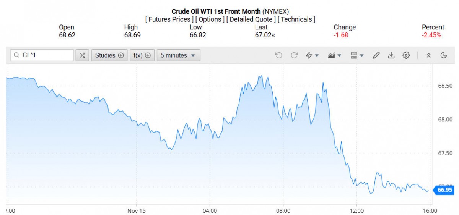Click the redo arrow icon
Screen dimensions: 459x215
point(294,55)
